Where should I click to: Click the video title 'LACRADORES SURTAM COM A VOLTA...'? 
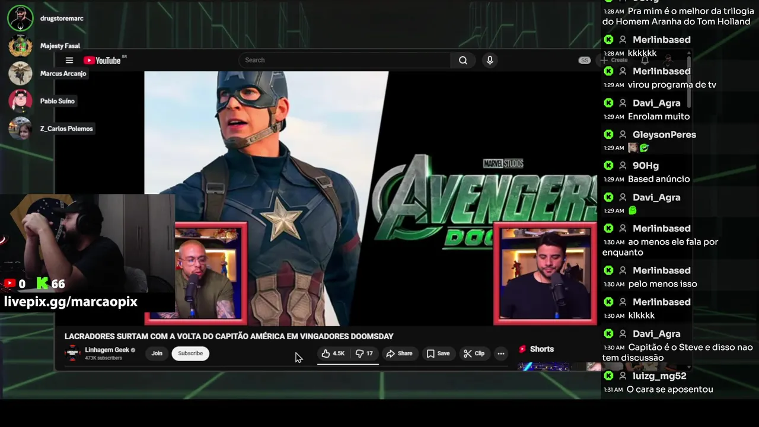pyautogui.click(x=229, y=336)
